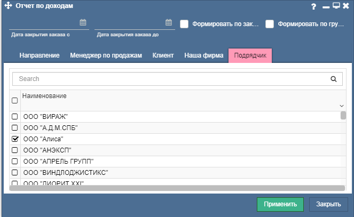This screenshot has height=217, width=354.
Task: Select the Клиент tab
Action: click(x=163, y=55)
